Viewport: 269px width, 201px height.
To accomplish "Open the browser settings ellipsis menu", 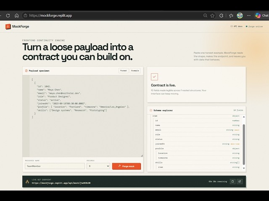I will coord(248,15).
